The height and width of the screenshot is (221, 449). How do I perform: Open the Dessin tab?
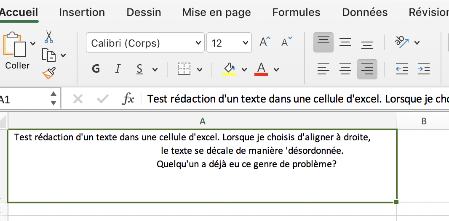144,12
